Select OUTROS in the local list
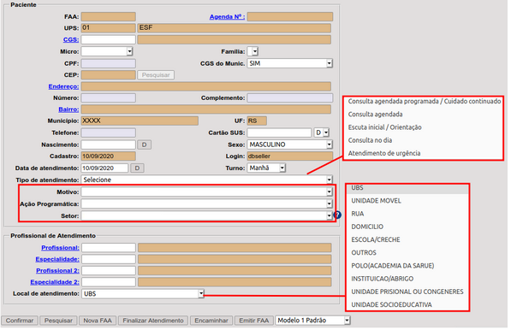The image size is (511, 330). [364, 252]
